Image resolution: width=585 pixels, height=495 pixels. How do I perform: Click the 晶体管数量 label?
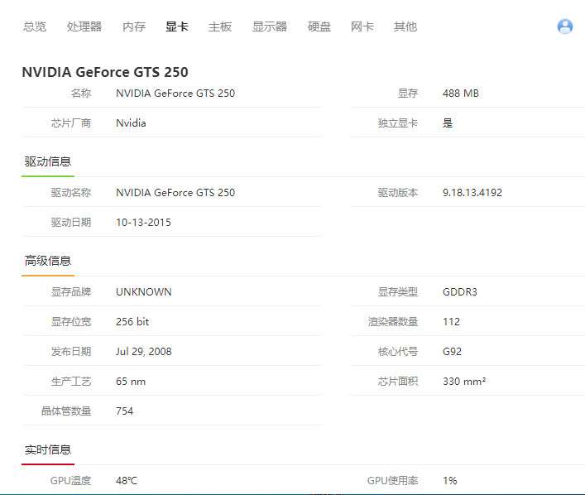tap(66, 411)
